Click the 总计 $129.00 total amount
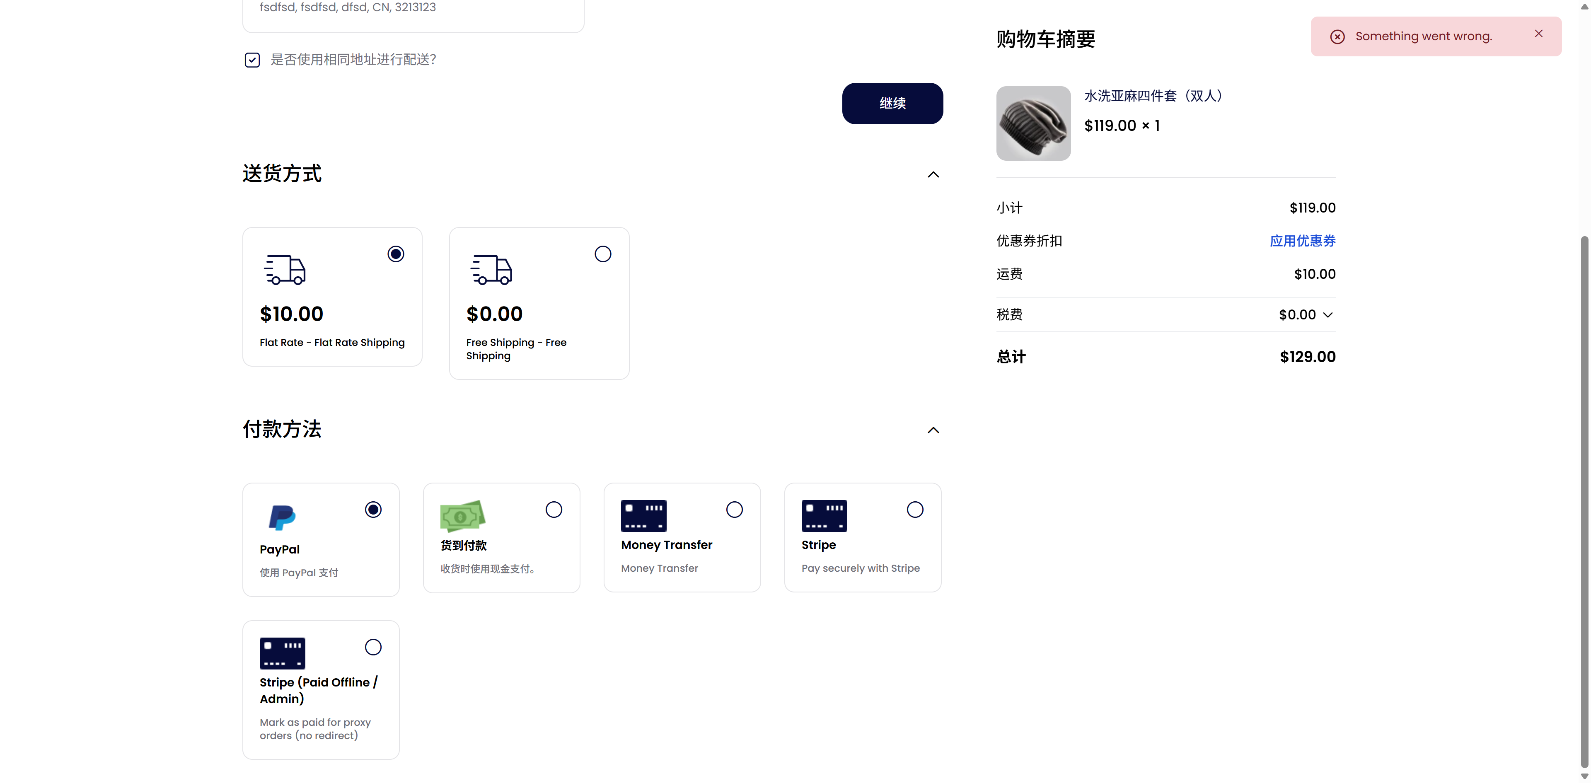 point(1308,357)
